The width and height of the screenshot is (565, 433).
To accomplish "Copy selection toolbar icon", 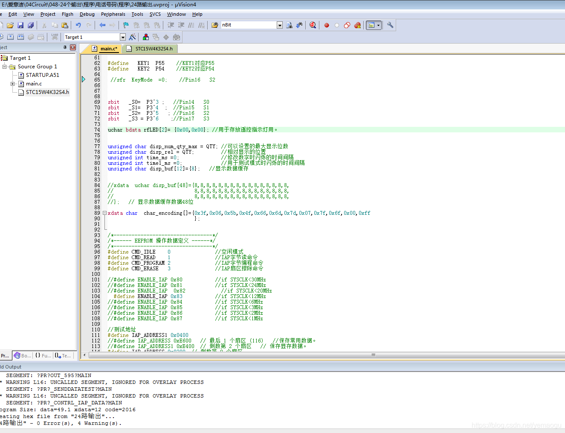I will (54, 25).
